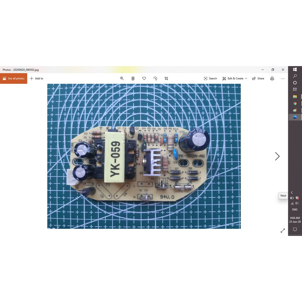The height and width of the screenshot is (302, 302).
Task: Click the zoom magnifier icon
Action: click(x=122, y=78)
